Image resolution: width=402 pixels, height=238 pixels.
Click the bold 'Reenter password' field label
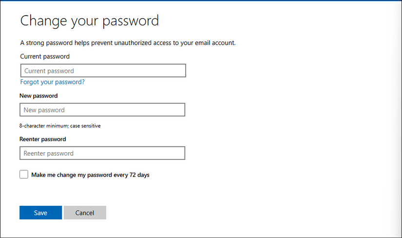[43, 139]
